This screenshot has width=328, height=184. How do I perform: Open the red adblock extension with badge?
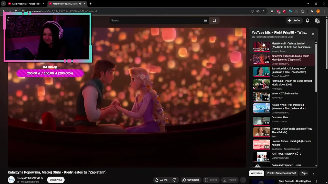pyautogui.click(x=278, y=11)
